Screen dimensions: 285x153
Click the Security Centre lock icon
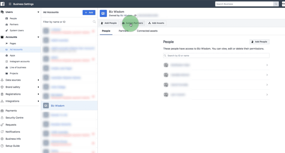tap(2, 118)
